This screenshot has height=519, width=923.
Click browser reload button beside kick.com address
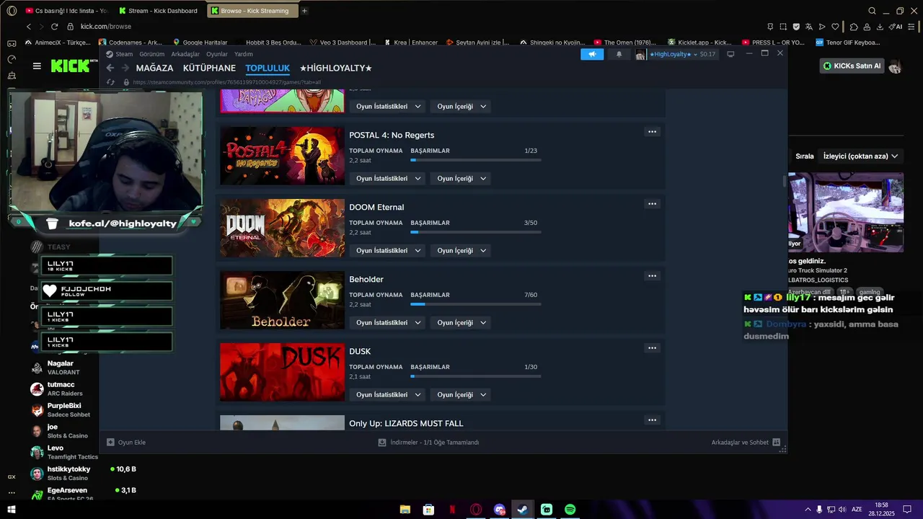pos(54,27)
